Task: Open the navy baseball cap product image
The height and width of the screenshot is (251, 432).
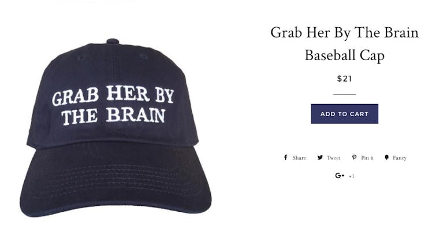Action: coord(115,128)
